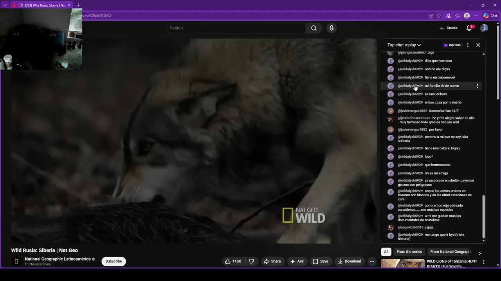Click @jeremifonseca5623 username in chat
Image resolution: width=501 pixels, height=281 pixels.
414,118
